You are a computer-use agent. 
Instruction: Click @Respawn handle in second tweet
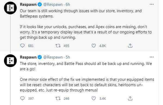53,57
